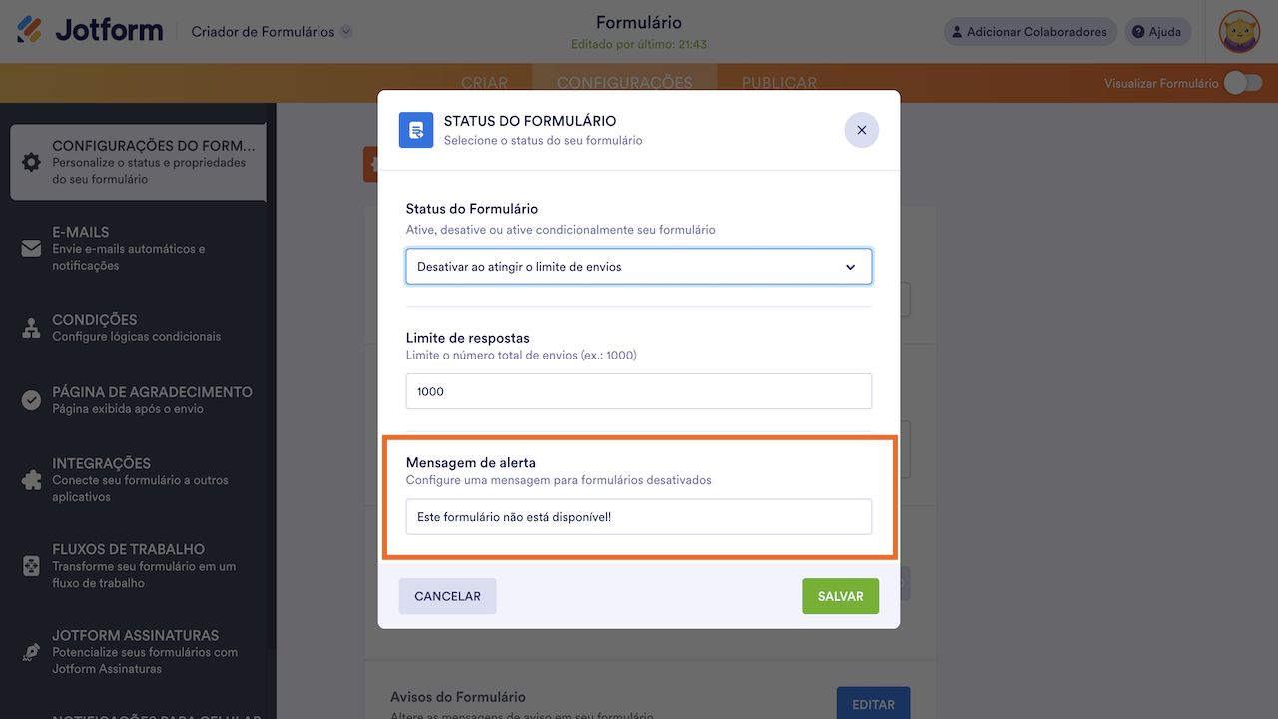Click the Adicionar Colaboradores button
1278x719 pixels.
1029,32
